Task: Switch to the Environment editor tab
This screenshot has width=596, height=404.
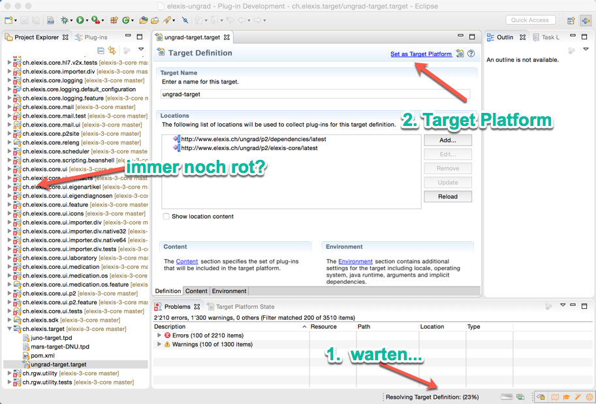Action: click(229, 291)
